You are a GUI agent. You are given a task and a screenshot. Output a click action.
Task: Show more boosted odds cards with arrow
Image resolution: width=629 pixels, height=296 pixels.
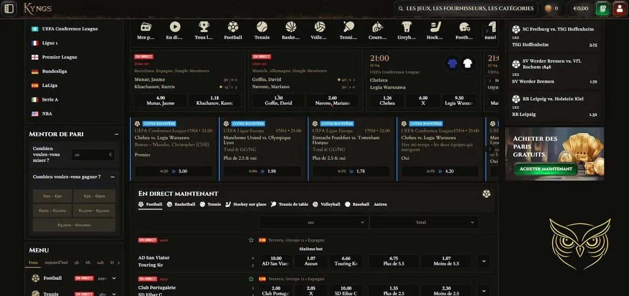pyautogui.click(x=489, y=149)
